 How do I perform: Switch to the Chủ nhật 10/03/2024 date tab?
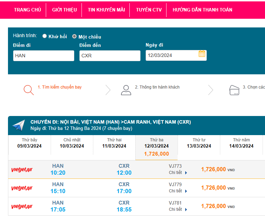(72, 143)
